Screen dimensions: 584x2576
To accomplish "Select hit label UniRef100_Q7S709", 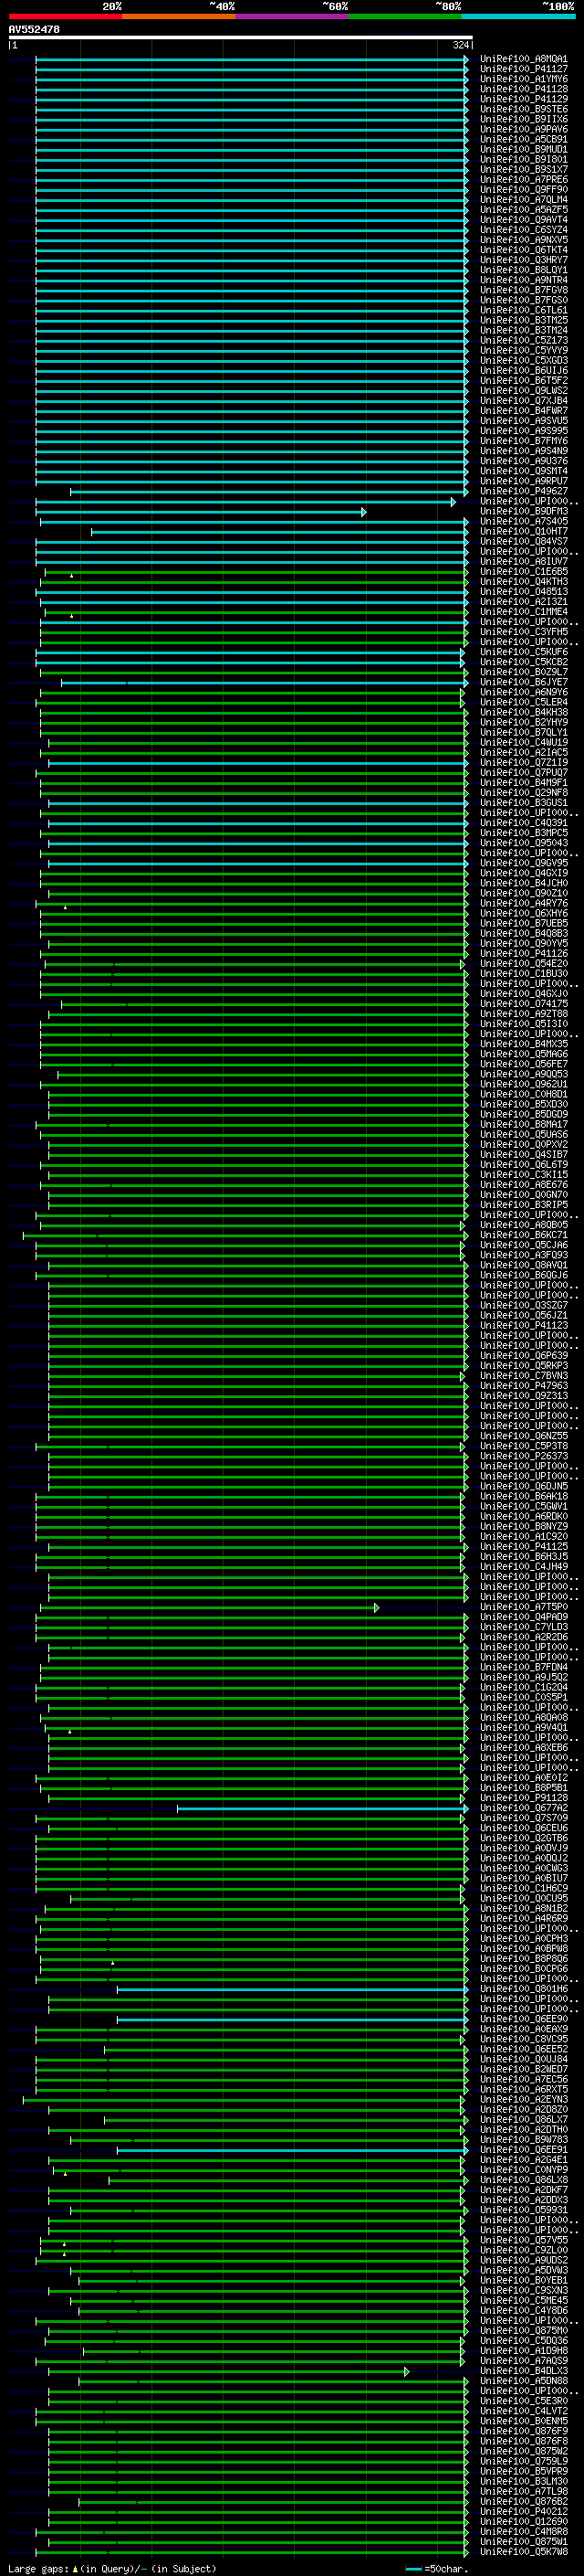I will [x=523, y=1818].
